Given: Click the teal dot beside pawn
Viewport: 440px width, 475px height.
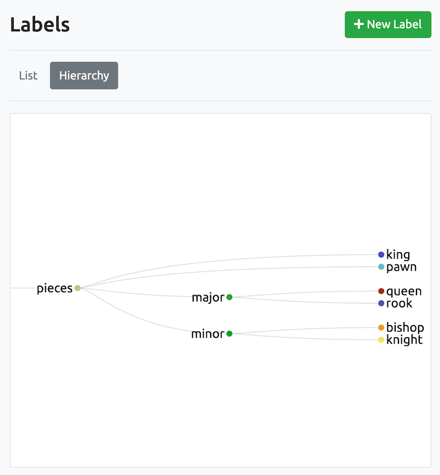Looking at the screenshot, I should 380,267.
